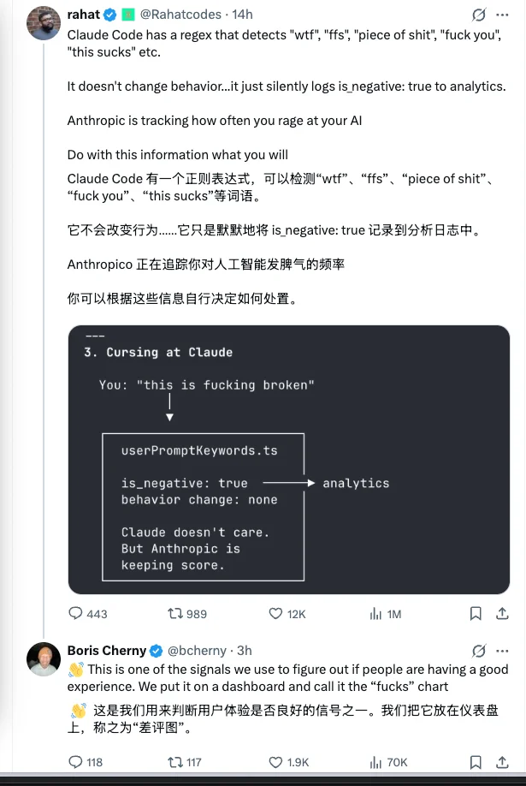Bookmark rahat's tweet
The width and height of the screenshot is (526, 786).
[x=476, y=614]
